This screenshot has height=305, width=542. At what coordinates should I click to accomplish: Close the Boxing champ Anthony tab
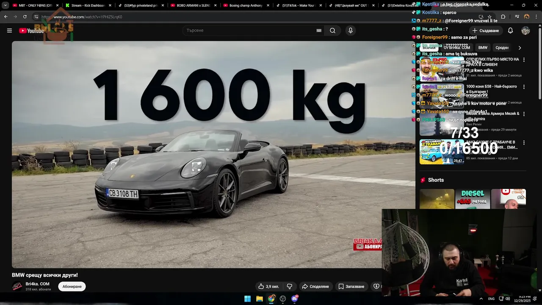pos(269,6)
